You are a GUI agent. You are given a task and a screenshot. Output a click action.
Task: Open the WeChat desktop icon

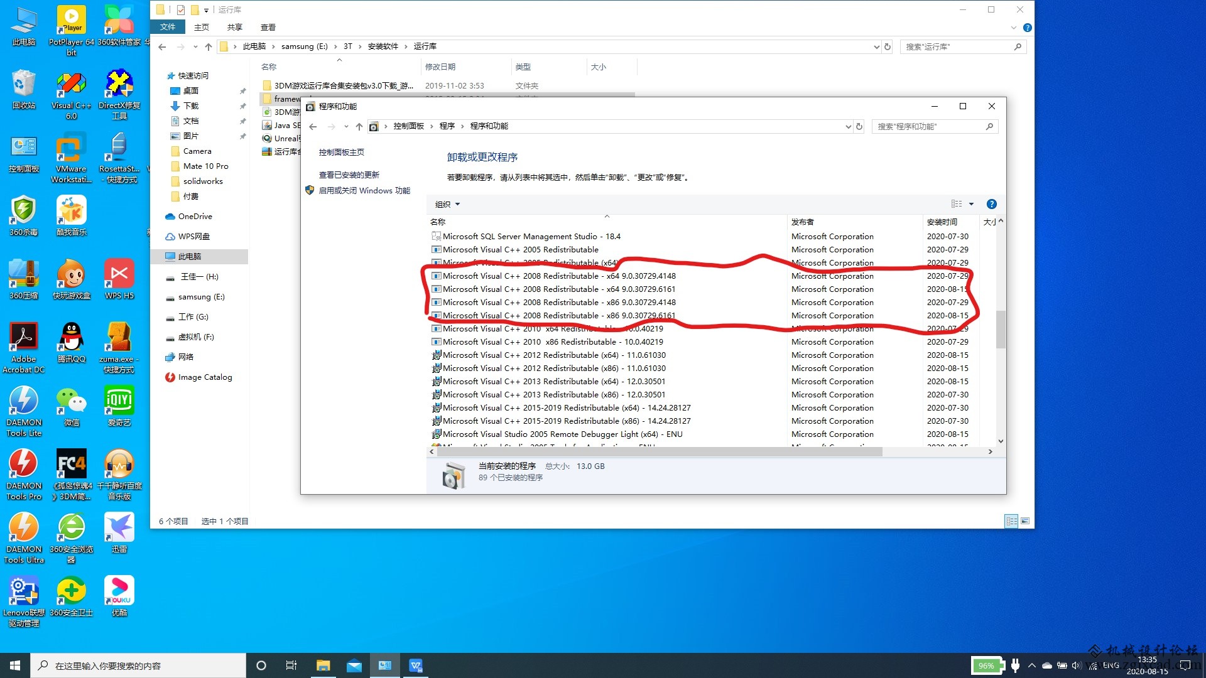coord(72,406)
